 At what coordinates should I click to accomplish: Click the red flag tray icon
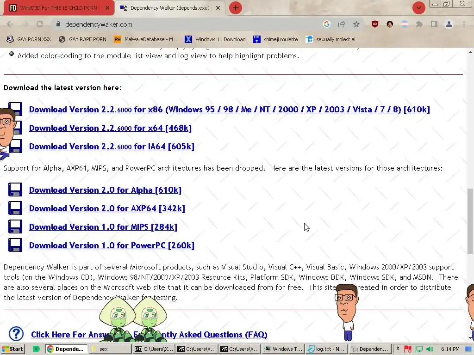click(x=408, y=349)
